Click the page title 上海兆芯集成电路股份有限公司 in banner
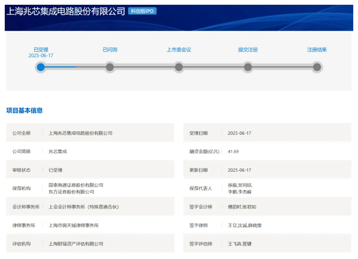 66,11
